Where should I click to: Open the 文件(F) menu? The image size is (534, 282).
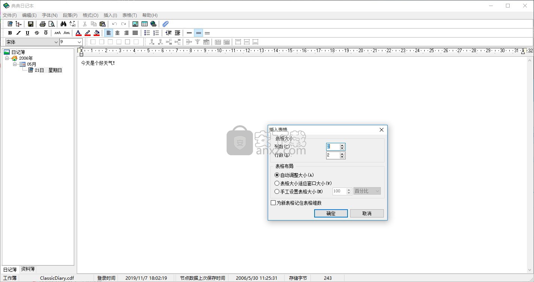(x=10, y=15)
